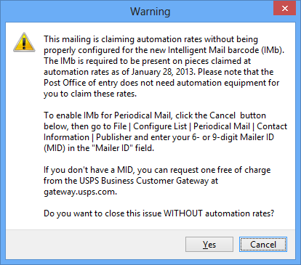
Task: Click the word WITHOUT in the question
Action: (x=183, y=213)
